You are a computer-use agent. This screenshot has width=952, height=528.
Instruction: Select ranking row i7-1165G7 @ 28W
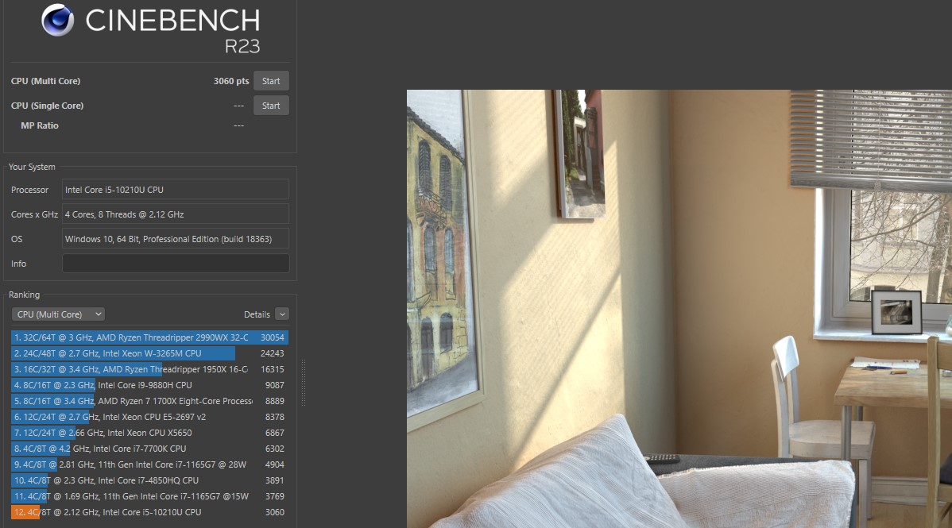click(149, 464)
